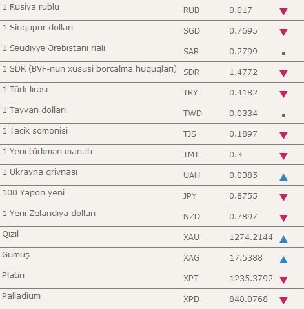The width and height of the screenshot is (304, 309).
Task: Select the 'Gümüş' row label
Action: click(15, 255)
